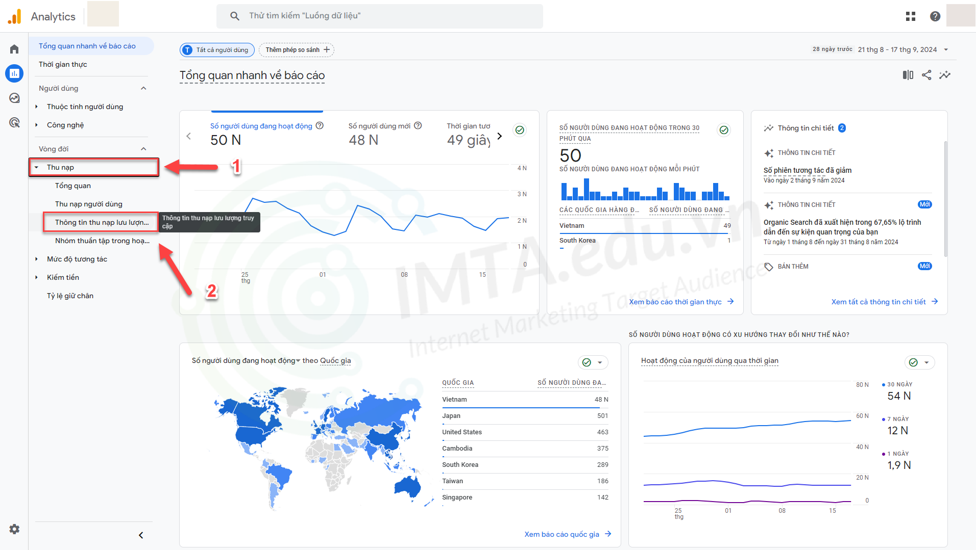976x550 pixels.
Task: Open Thông tin thu nạp lưu lượng report
Action: click(101, 222)
